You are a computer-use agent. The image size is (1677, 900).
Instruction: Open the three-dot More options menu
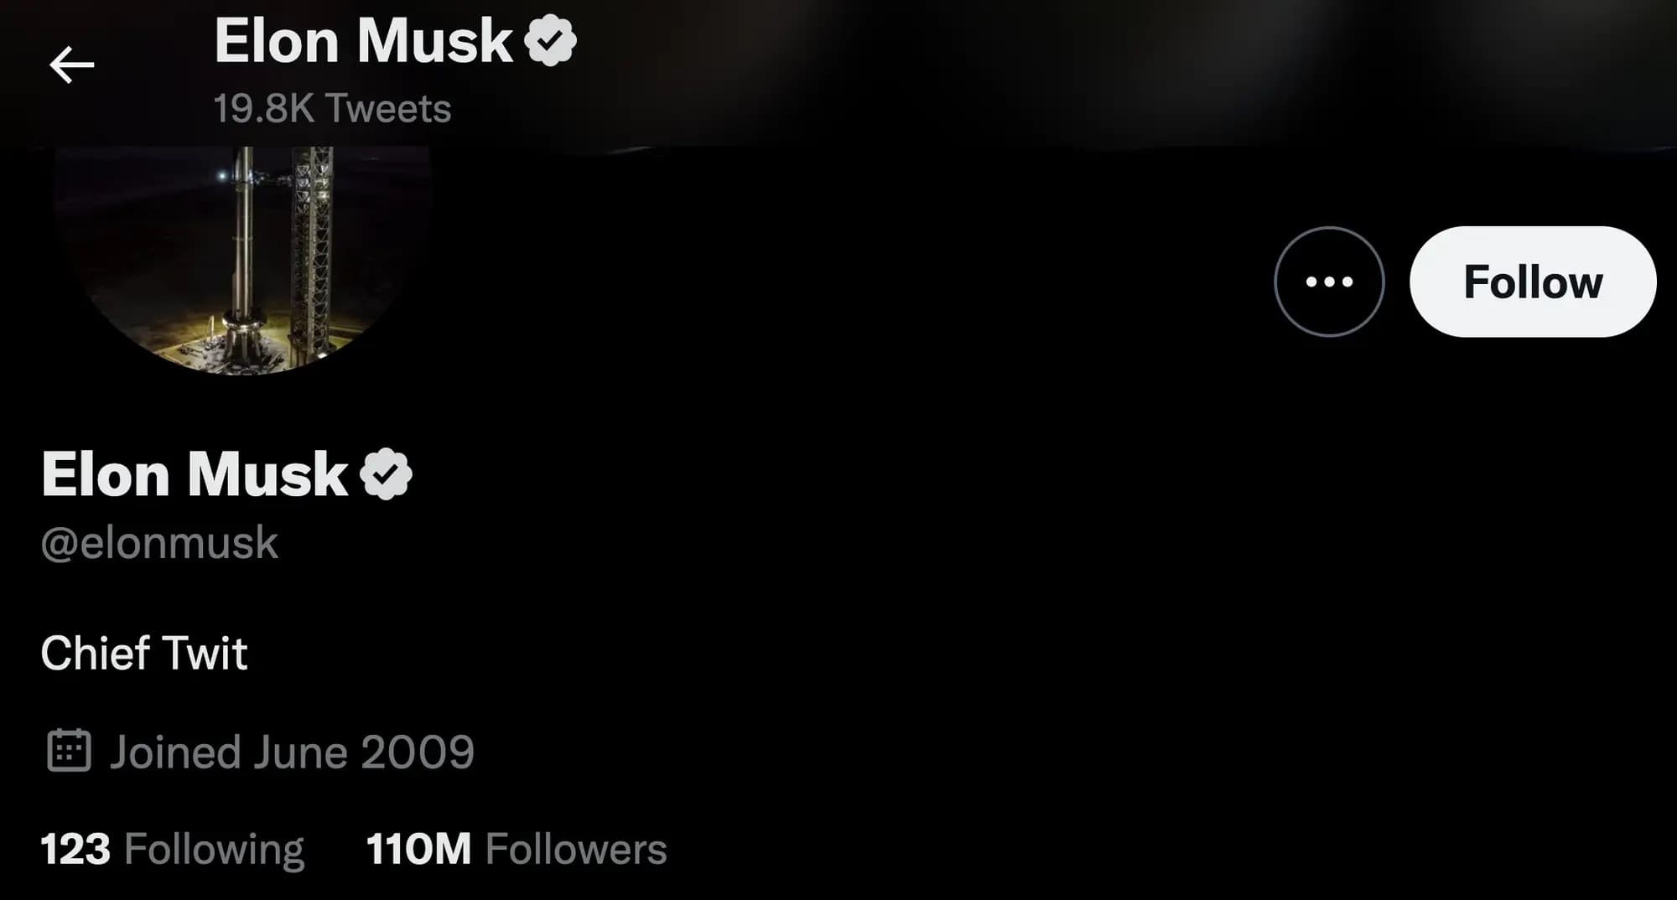pyautogui.click(x=1329, y=282)
